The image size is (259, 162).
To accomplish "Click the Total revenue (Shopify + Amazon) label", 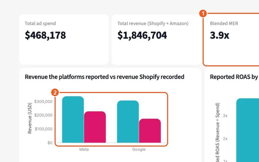I will pyautogui.click(x=153, y=23).
